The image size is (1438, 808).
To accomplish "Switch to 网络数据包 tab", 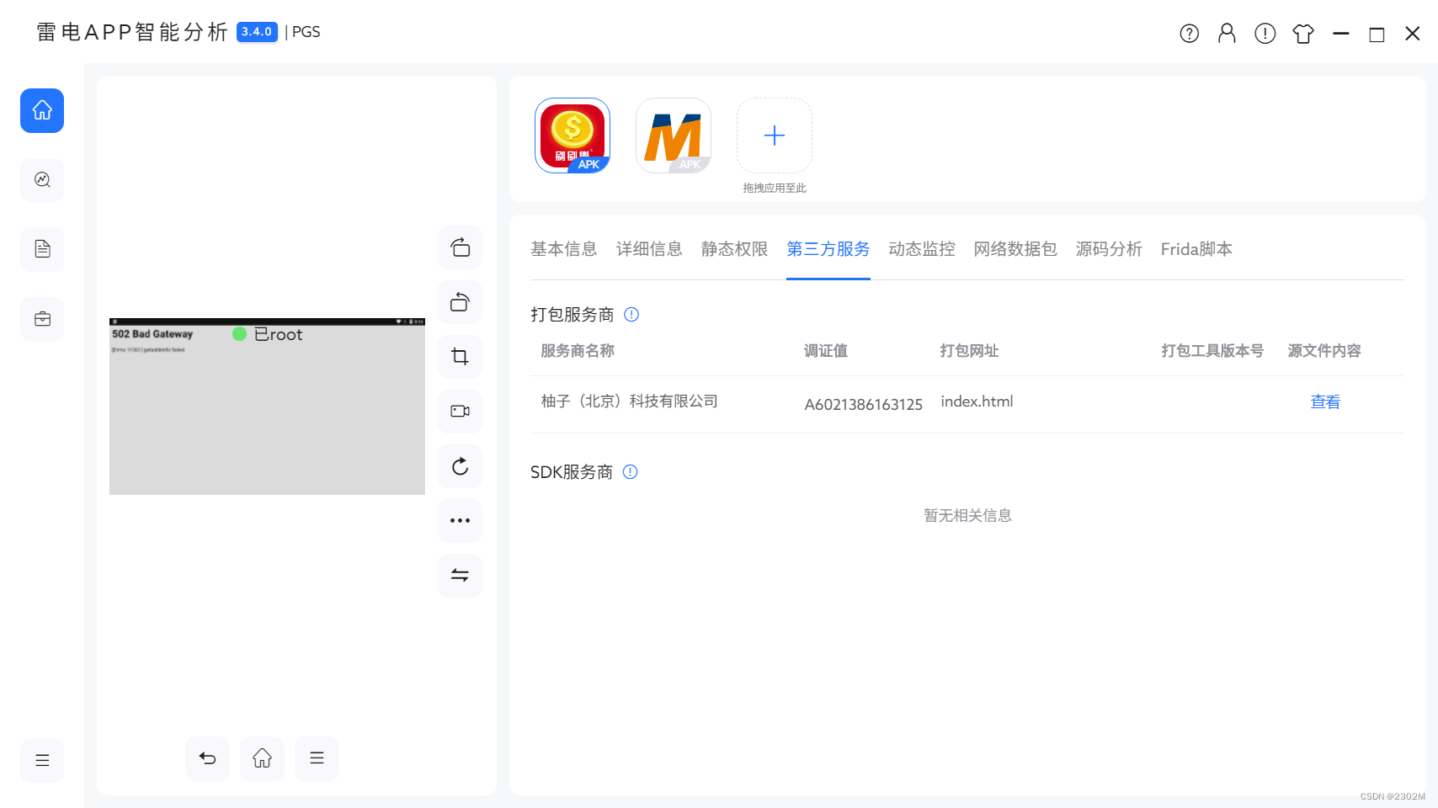I will [x=1015, y=249].
